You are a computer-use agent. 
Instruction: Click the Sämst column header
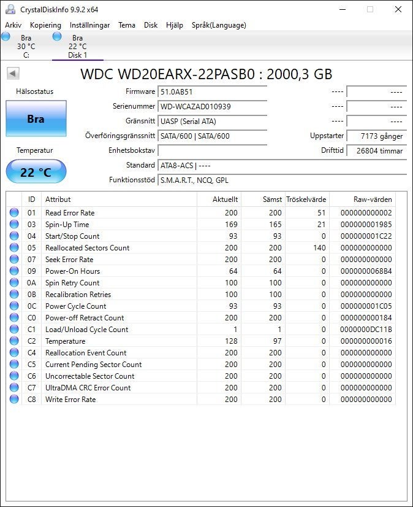263,199
